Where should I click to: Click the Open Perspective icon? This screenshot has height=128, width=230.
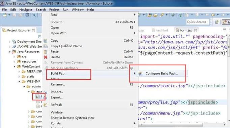(x=217, y=22)
